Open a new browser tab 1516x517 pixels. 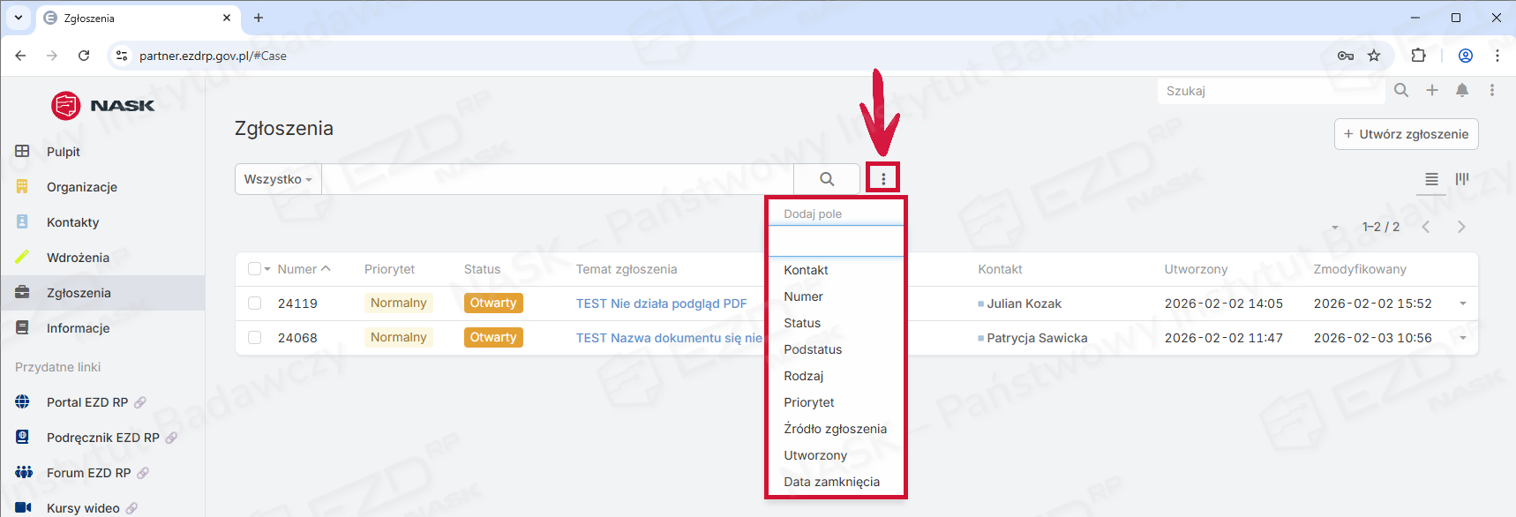[x=259, y=18]
